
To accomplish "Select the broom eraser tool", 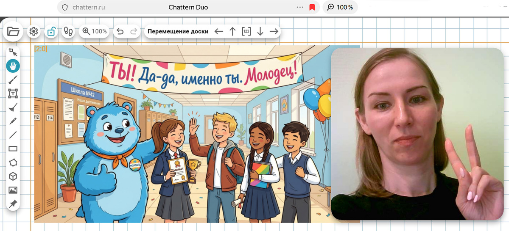I will tap(13, 107).
